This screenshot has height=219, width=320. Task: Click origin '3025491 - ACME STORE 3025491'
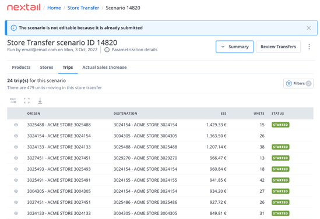coord(59,180)
